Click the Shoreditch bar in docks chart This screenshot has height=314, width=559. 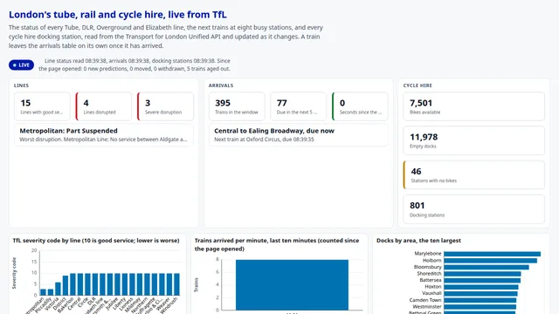point(482,274)
